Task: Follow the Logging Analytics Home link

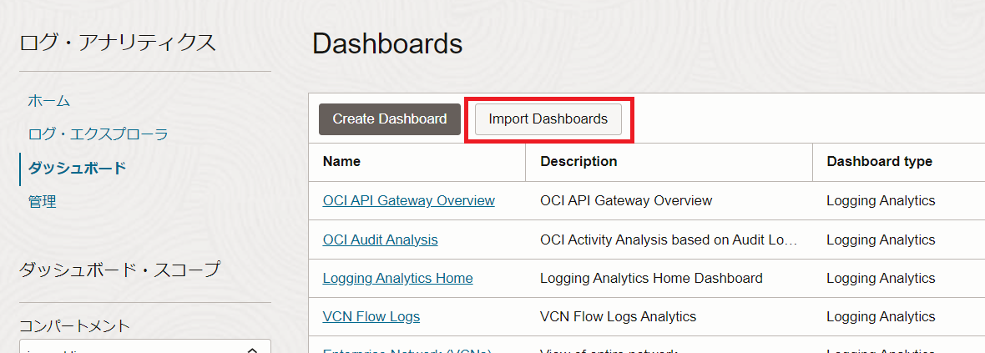Action: [397, 278]
